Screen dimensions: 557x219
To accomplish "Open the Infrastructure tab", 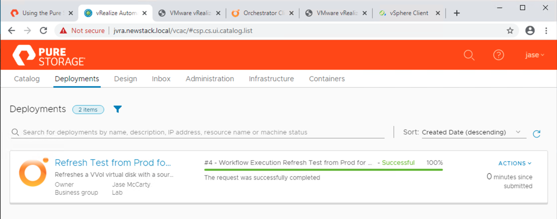I will point(271,79).
